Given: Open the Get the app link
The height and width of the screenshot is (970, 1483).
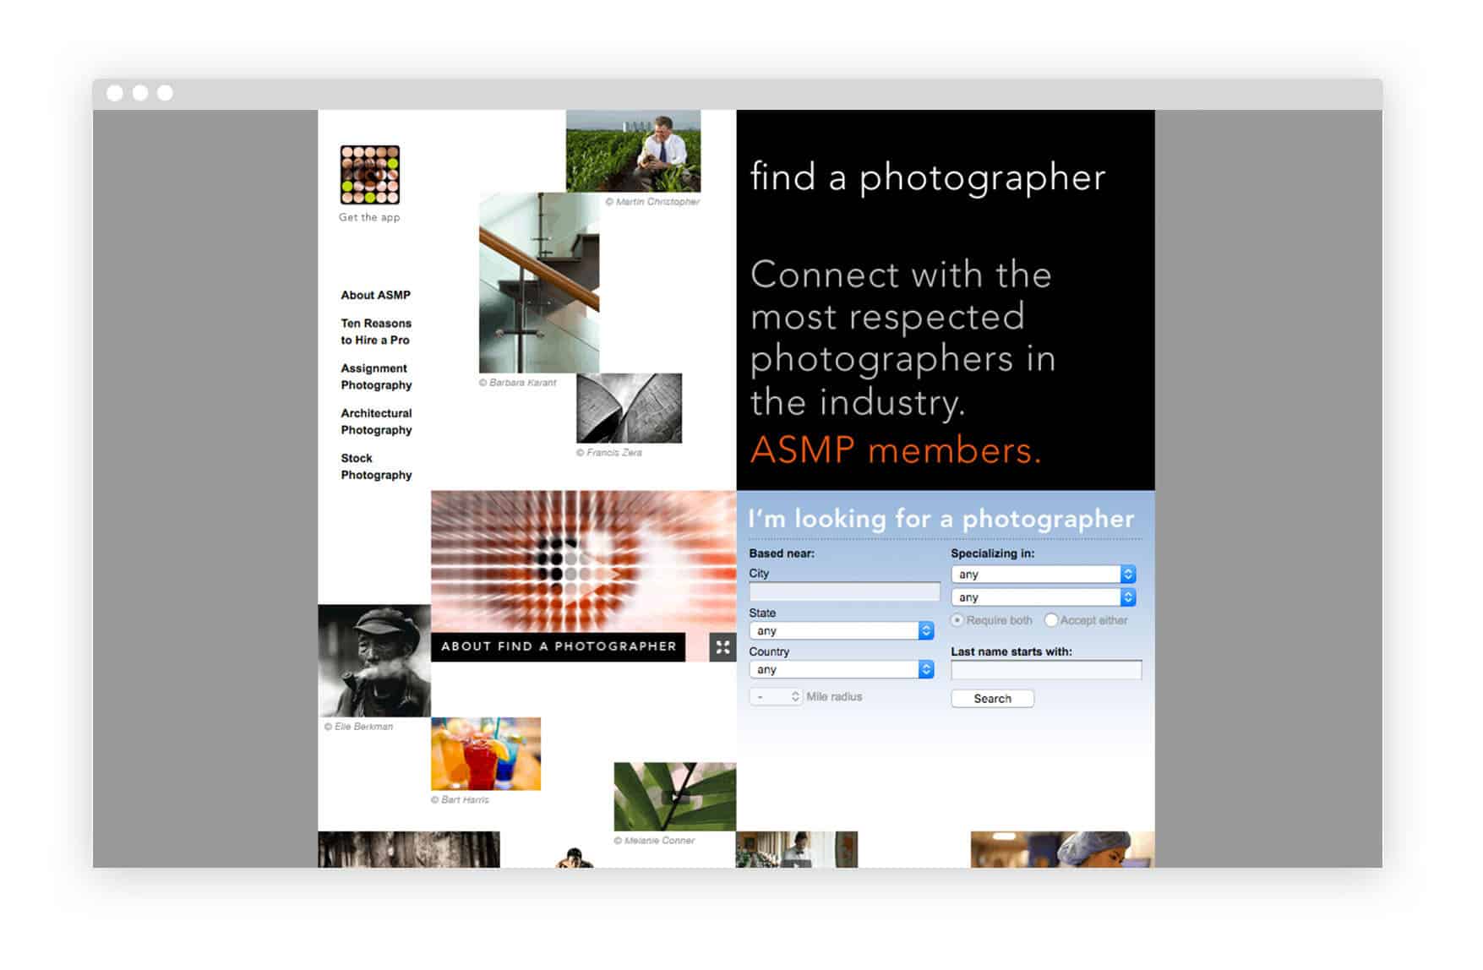Looking at the screenshot, I should (x=369, y=217).
